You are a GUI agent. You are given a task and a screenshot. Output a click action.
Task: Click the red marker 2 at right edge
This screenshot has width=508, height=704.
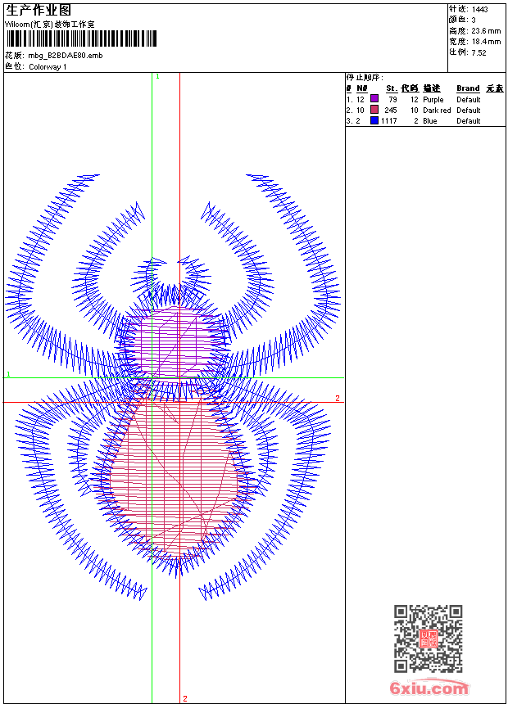coord(338,398)
